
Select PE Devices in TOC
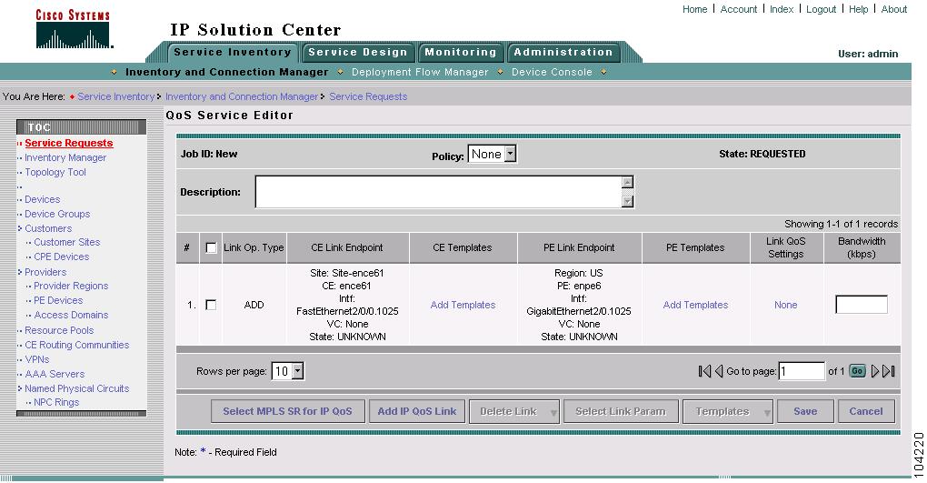click(58, 301)
